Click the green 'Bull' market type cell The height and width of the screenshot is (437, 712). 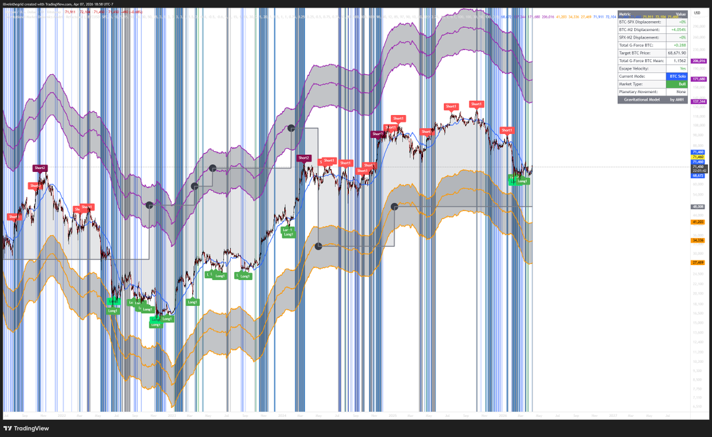click(x=678, y=84)
